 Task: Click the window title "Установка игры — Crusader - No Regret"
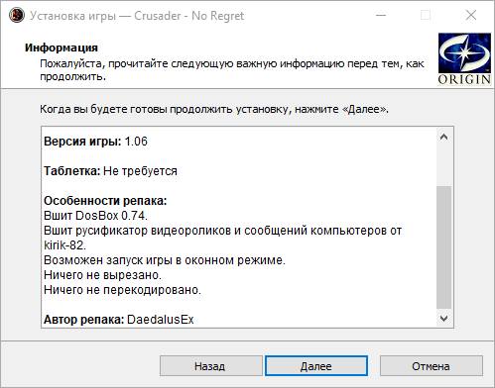pos(137,16)
